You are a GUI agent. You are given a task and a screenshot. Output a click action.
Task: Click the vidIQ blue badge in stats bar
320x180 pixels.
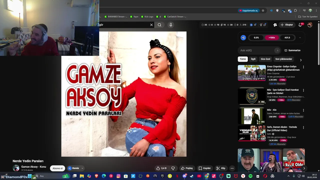pos(251,25)
